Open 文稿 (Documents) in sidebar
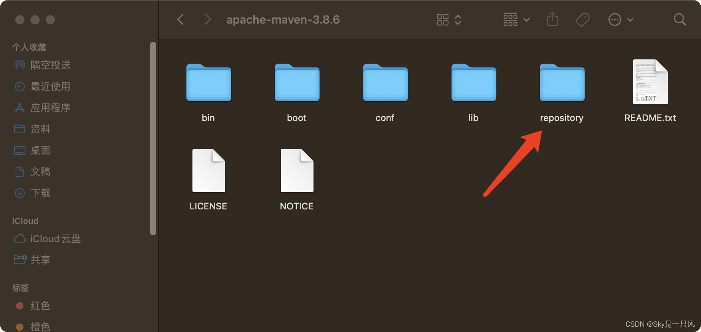The image size is (701, 332). click(32, 172)
